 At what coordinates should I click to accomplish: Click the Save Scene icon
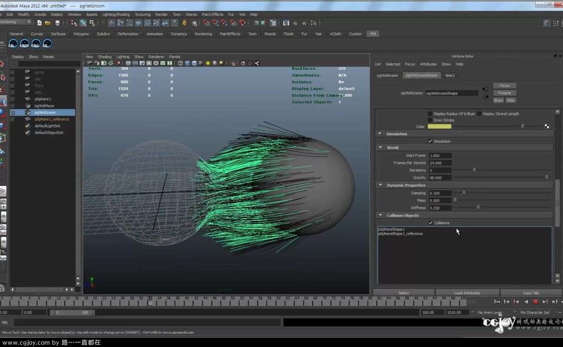pyautogui.click(x=58, y=23)
